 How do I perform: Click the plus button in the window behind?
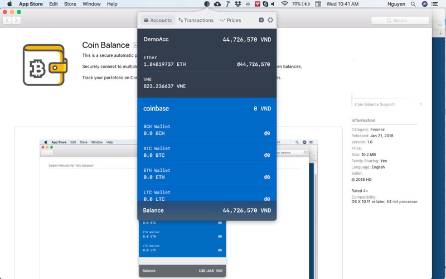pyautogui.click(x=440, y=33)
